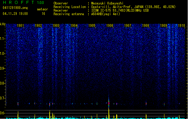Click the 1902 time marker
188x119 pixels.
point(38,26)
